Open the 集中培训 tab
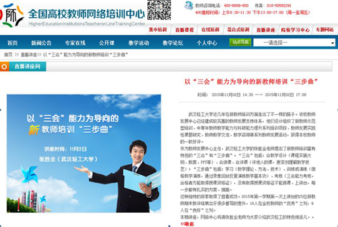 point(158,30)
